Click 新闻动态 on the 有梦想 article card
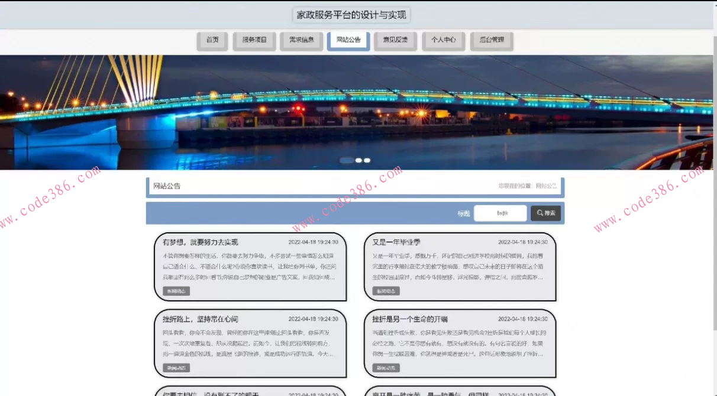The height and width of the screenshot is (396, 717). [x=176, y=291]
